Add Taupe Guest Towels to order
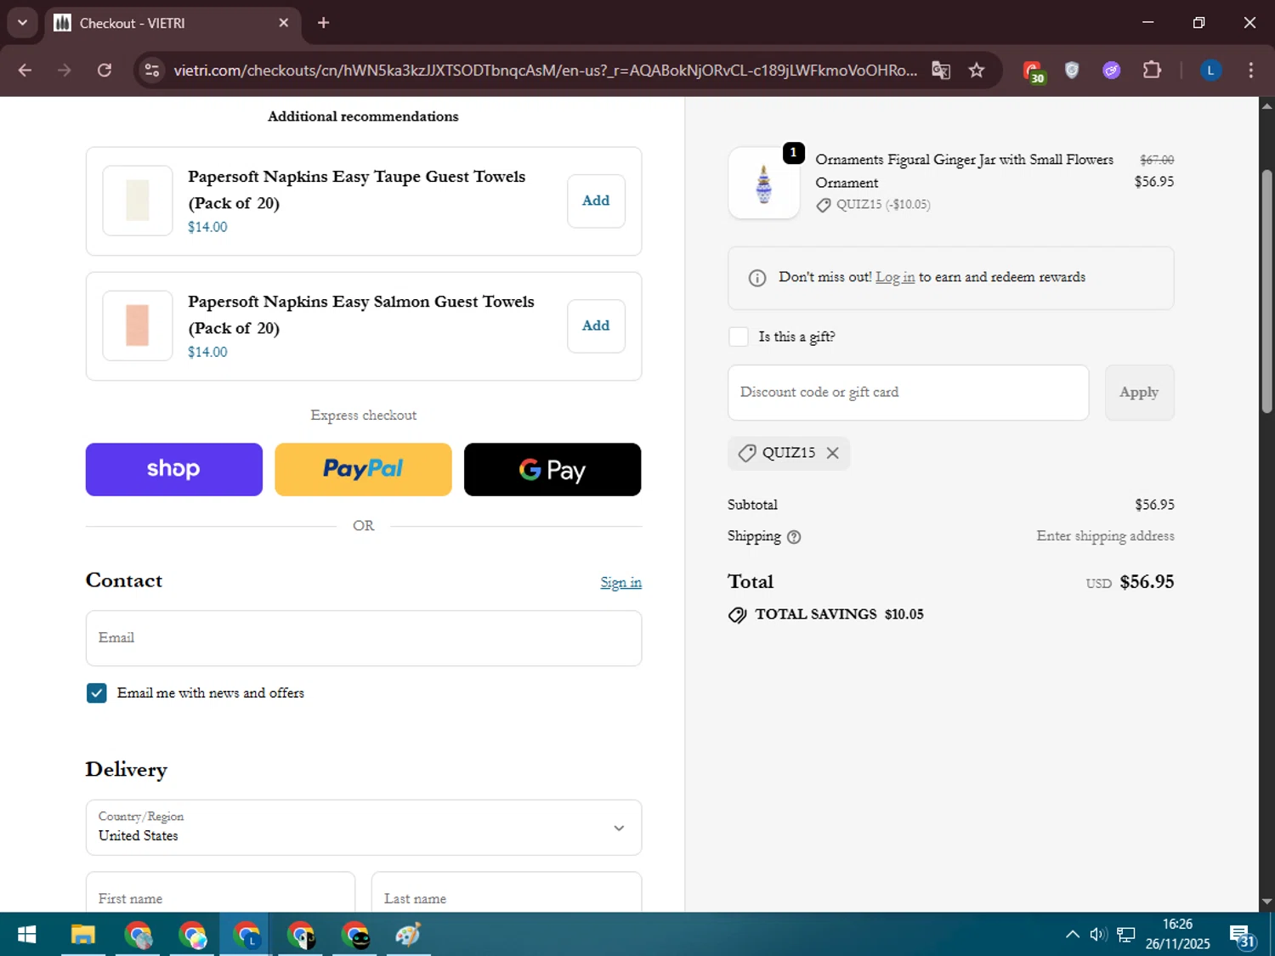 tap(596, 201)
